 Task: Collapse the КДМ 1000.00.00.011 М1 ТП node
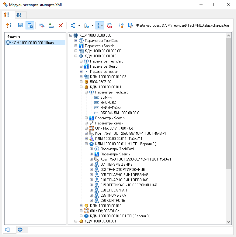(86, 144)
